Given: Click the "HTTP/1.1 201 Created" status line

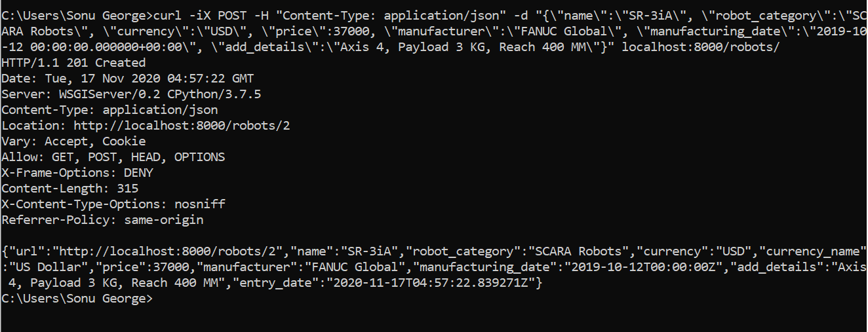Looking at the screenshot, I should (73, 63).
